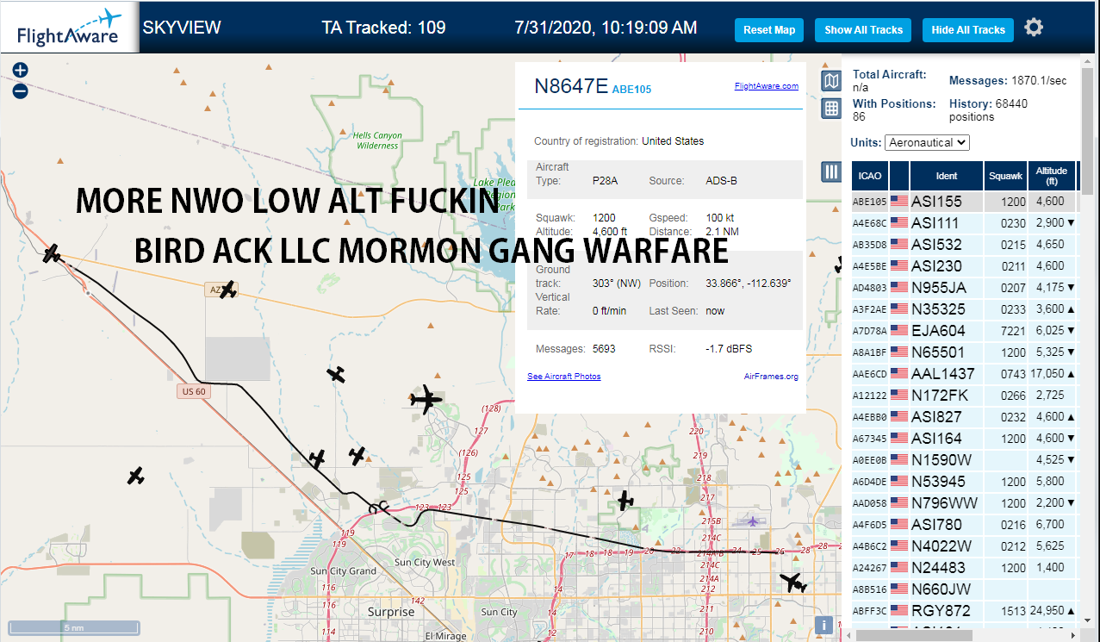
Task: Click the ABE105 ICAO cell
Action: pos(870,202)
